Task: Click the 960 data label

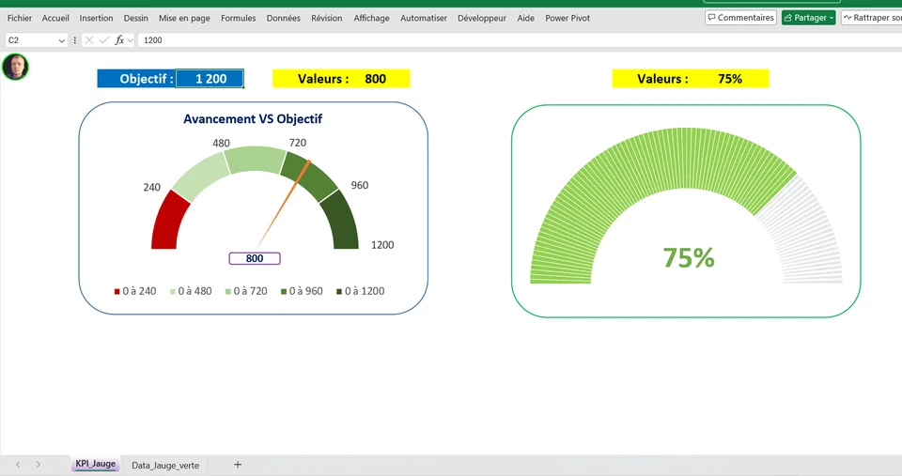Action: 360,185
